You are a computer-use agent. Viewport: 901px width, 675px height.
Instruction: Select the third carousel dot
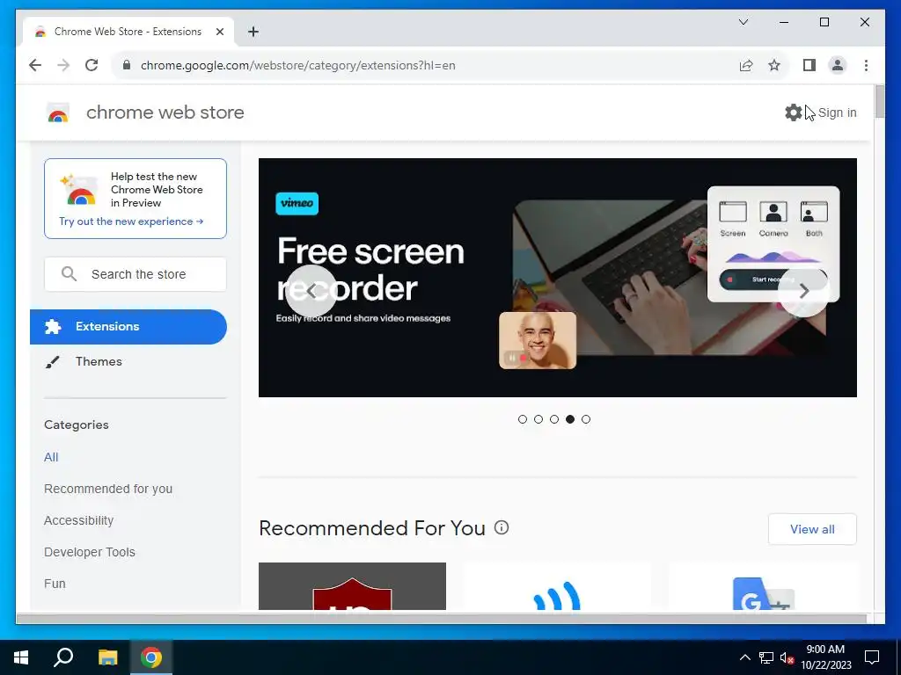pos(554,419)
